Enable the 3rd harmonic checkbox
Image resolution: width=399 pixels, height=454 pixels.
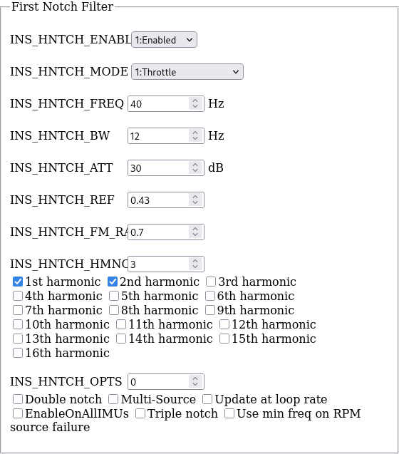click(x=211, y=282)
